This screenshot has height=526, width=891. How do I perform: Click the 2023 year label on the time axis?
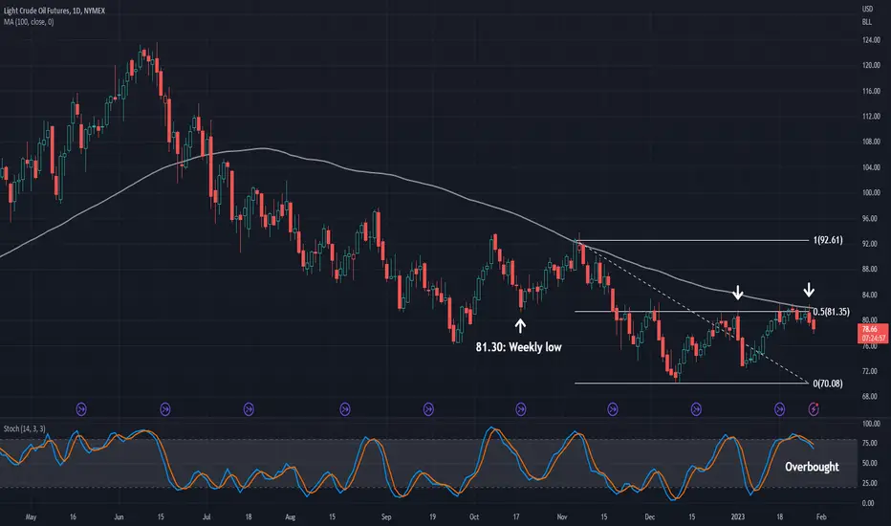click(x=737, y=516)
